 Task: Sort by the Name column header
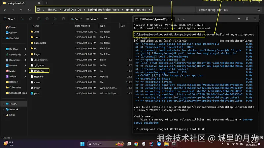point(36,26)
